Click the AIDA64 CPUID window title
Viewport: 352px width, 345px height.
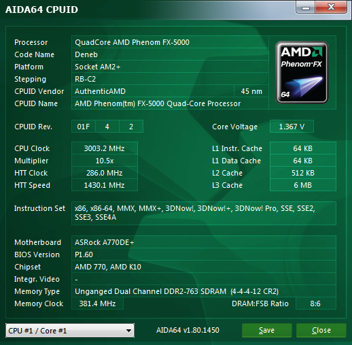tap(41, 10)
